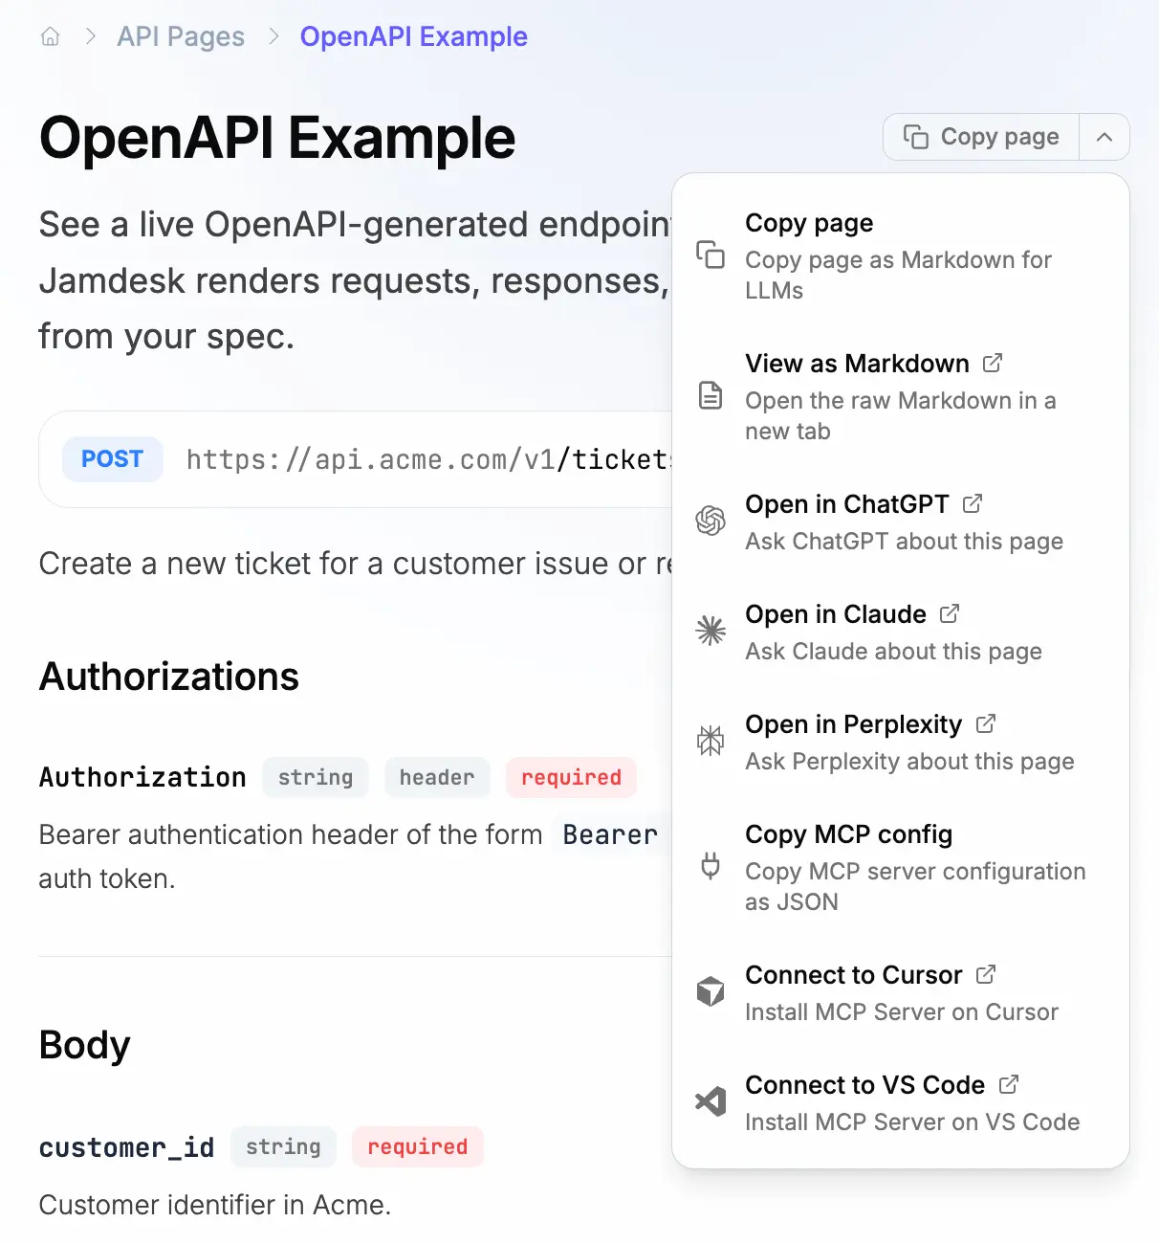The width and height of the screenshot is (1159, 1244).
Task: Click the external link icon next to Open in ChatGPT
Action: pyautogui.click(x=973, y=503)
